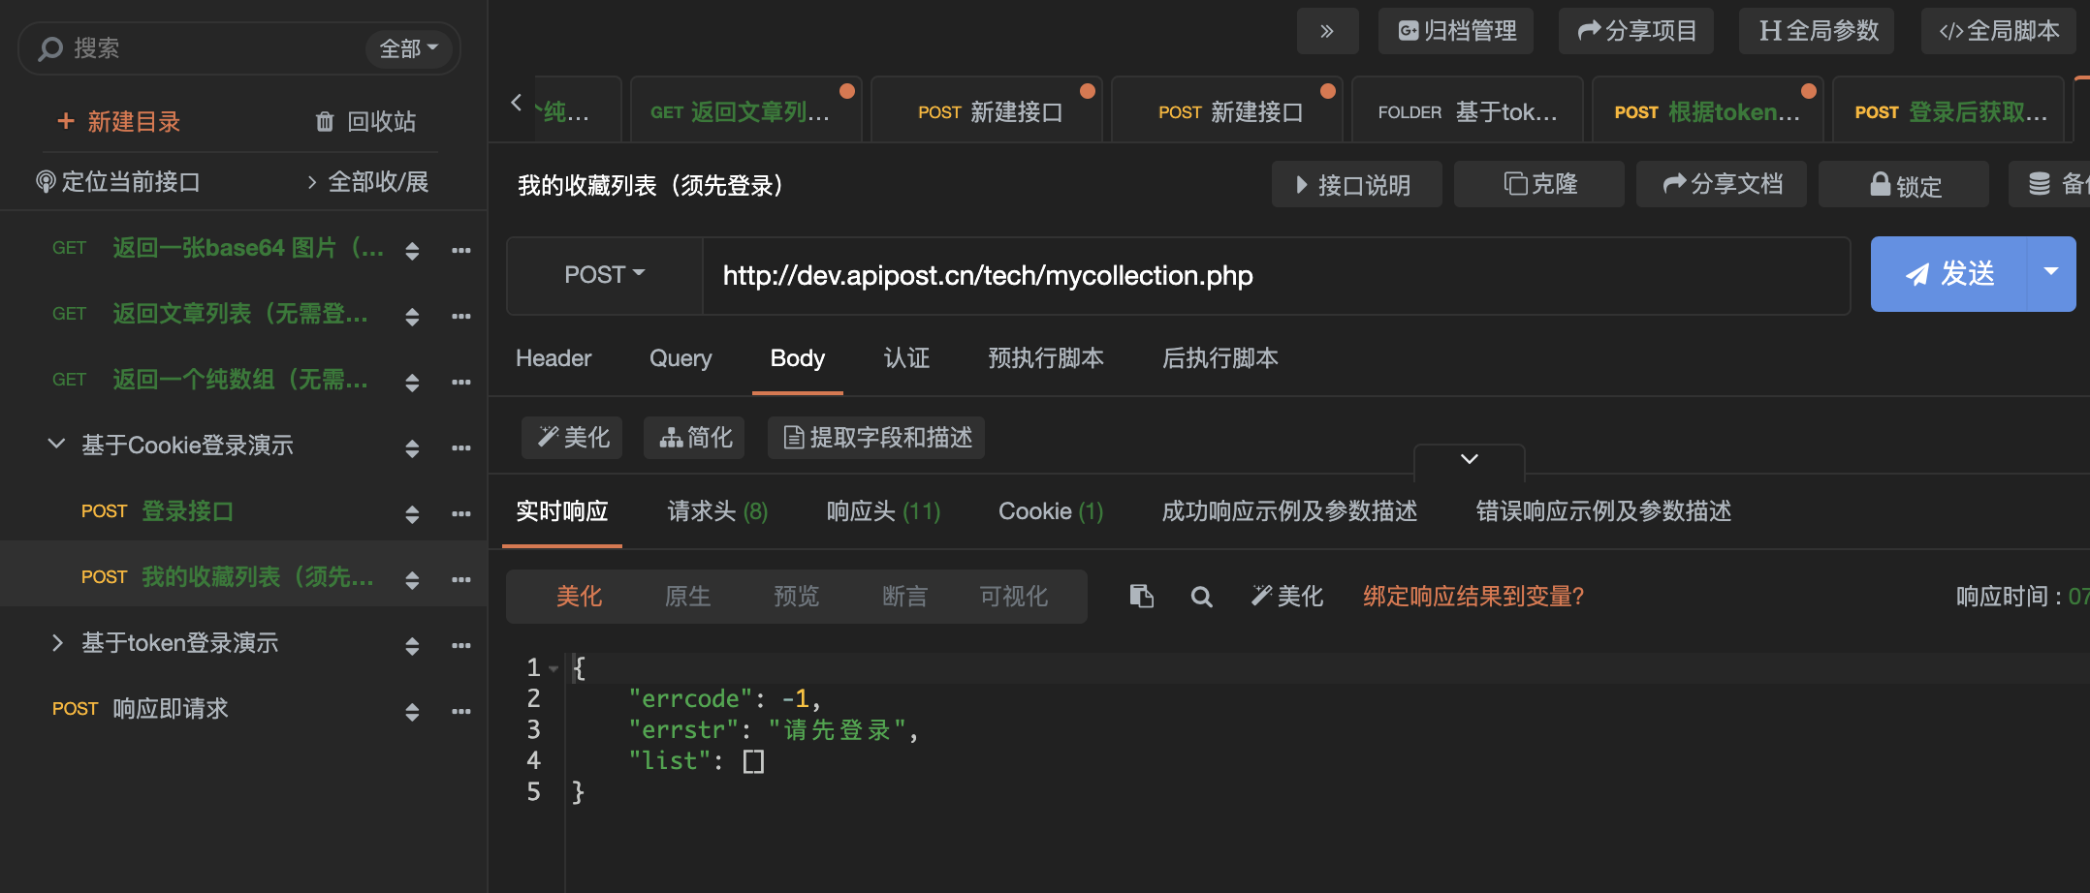Switch to 后执行脚本 tab
Viewport: 2090px width, 893px height.
(x=1220, y=358)
